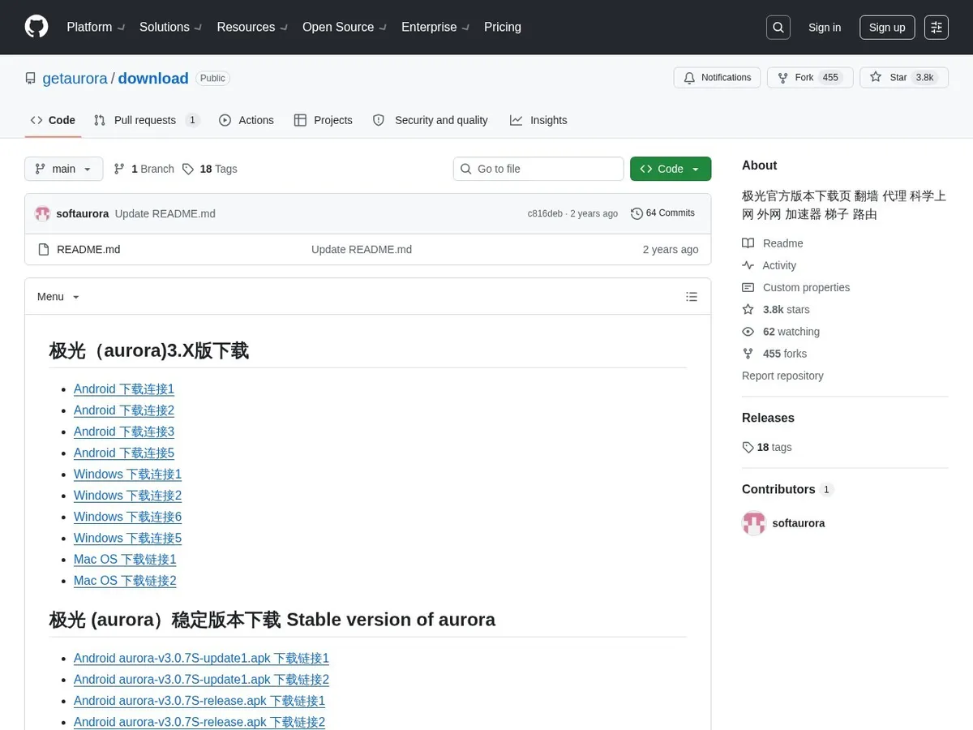Image resolution: width=973 pixels, height=730 pixels.
Task: Expand the Resources menu
Action: [252, 27]
